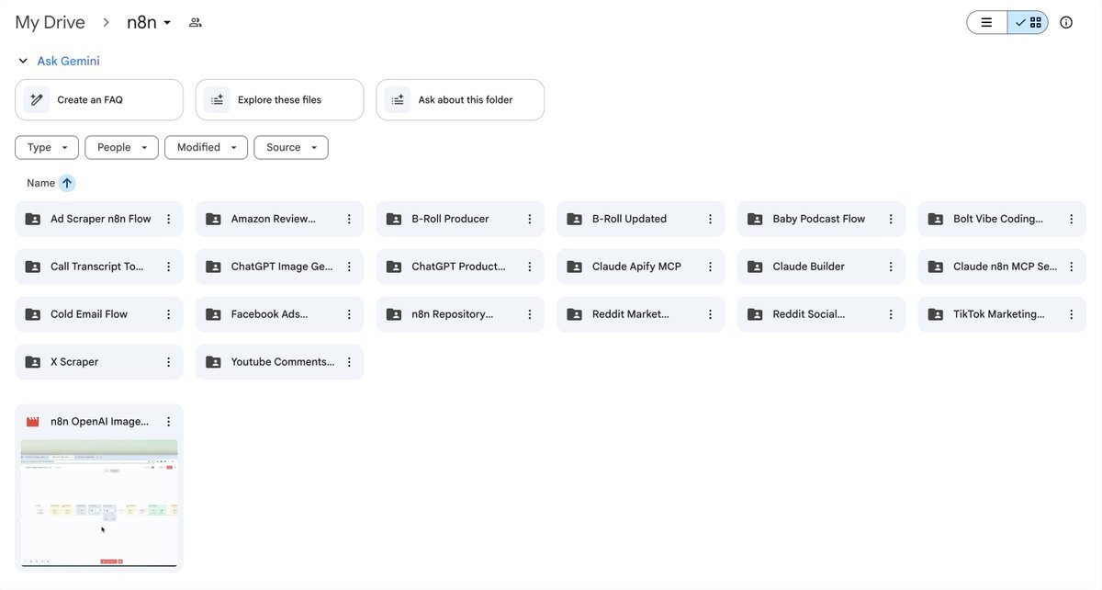Open the Modified filter dropdown
1102x590 pixels.
pyautogui.click(x=206, y=147)
